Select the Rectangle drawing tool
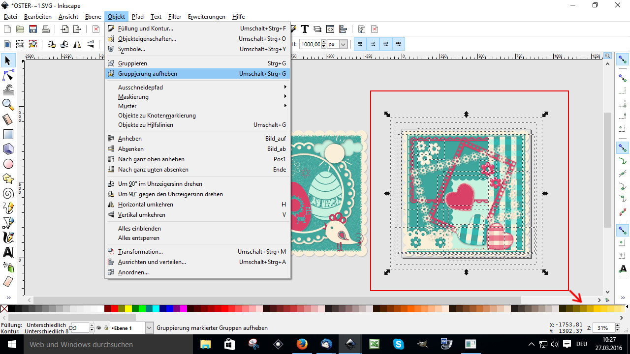This screenshot has height=354, width=630. point(8,134)
